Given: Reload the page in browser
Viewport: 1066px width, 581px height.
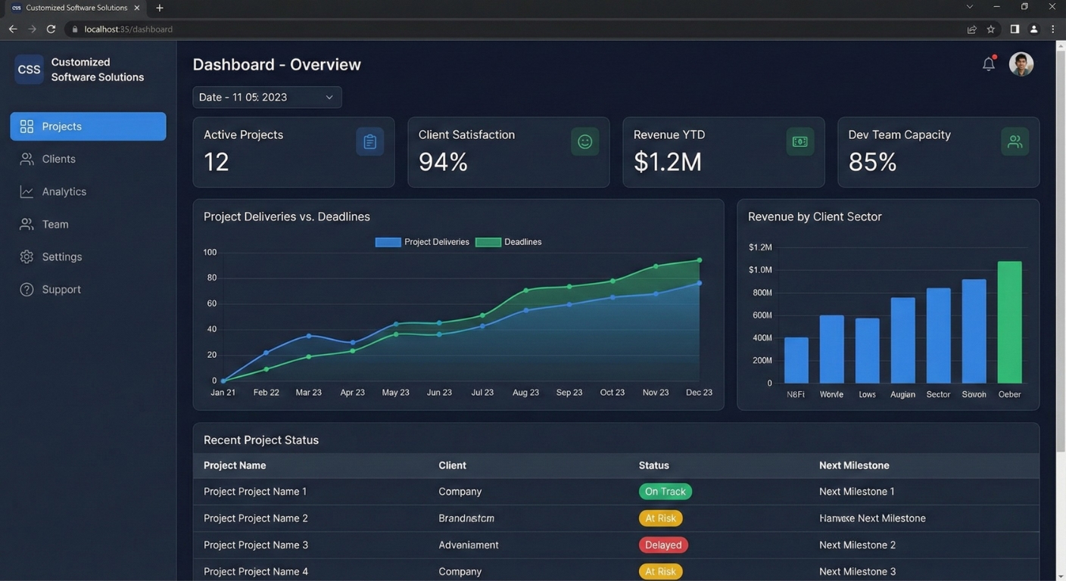Looking at the screenshot, I should point(51,30).
